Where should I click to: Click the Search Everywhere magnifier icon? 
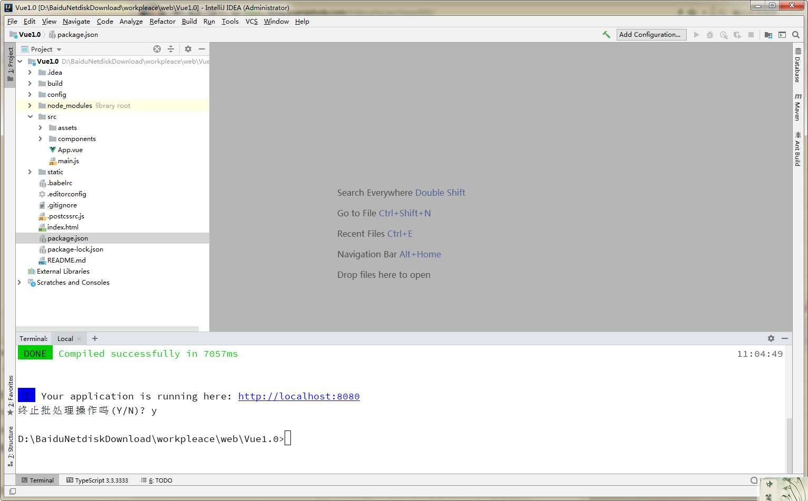coord(796,35)
